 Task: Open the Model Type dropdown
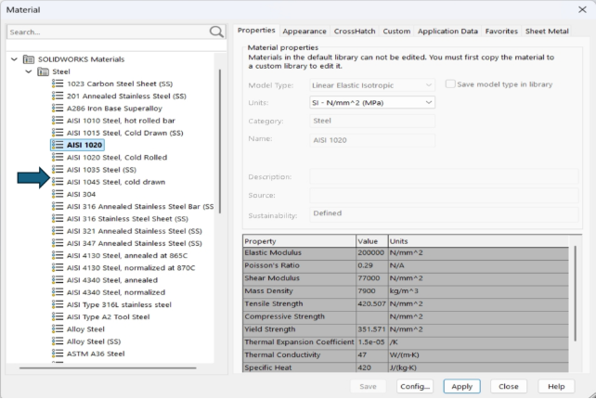(372, 85)
